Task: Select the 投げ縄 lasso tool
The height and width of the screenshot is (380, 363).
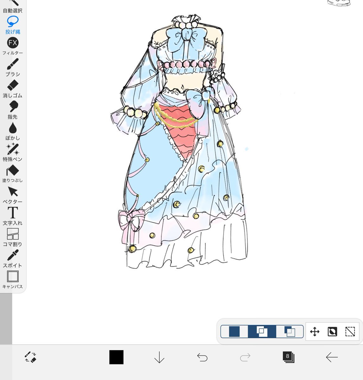Action: point(13,25)
